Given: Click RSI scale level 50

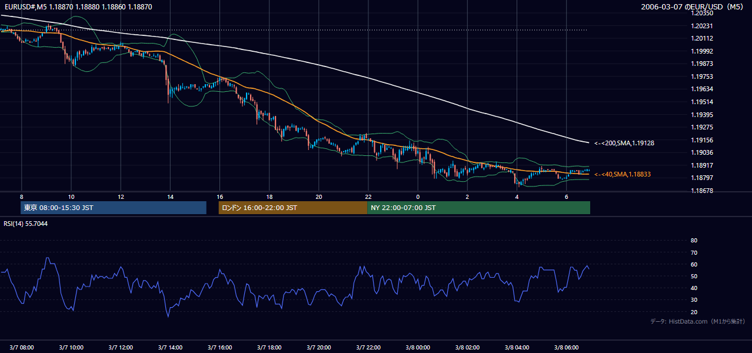Looking at the screenshot, I should tap(694, 276).
